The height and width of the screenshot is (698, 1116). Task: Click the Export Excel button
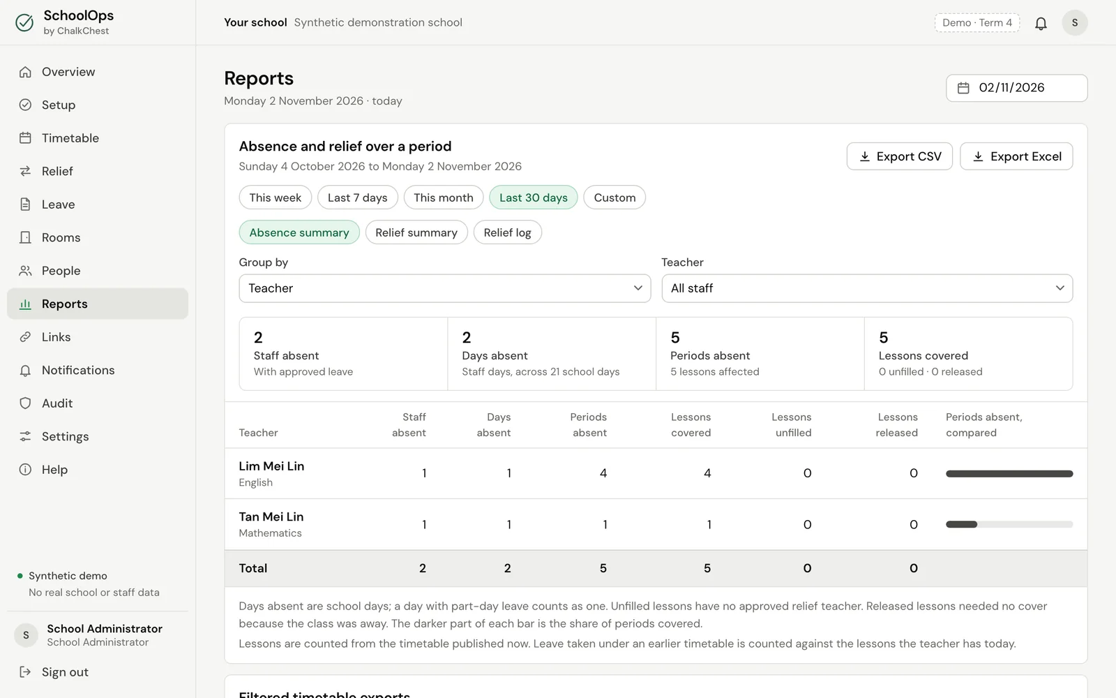[1016, 156]
